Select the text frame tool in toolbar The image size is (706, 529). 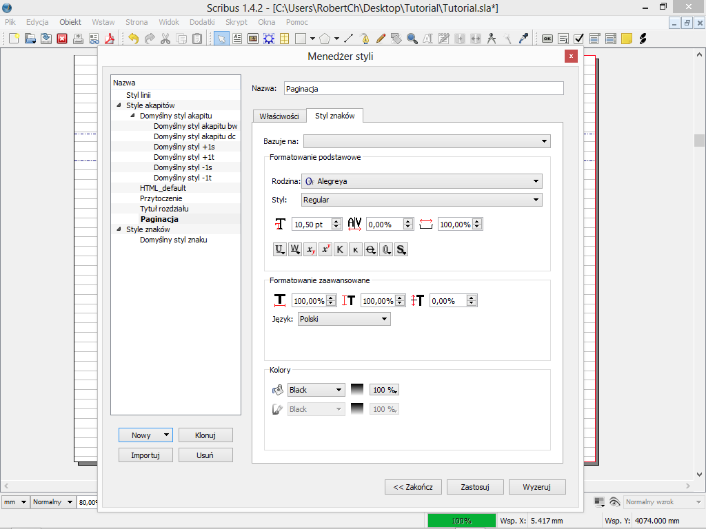(x=238, y=39)
